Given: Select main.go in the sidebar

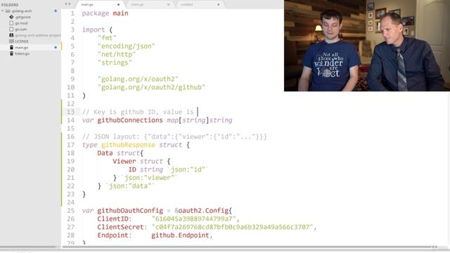Looking at the screenshot, I should 22,47.
